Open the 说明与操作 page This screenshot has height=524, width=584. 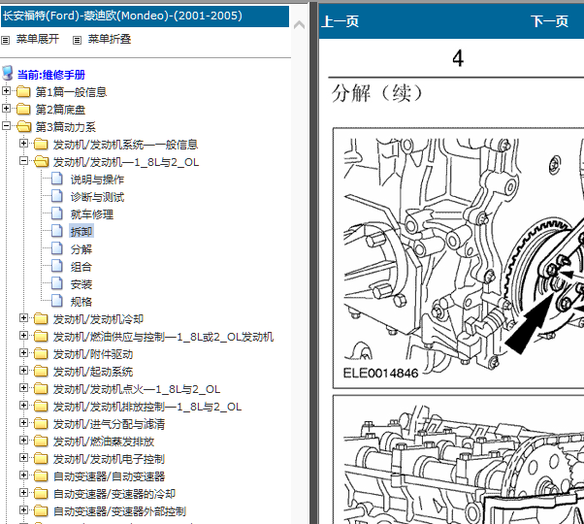pyautogui.click(x=97, y=180)
